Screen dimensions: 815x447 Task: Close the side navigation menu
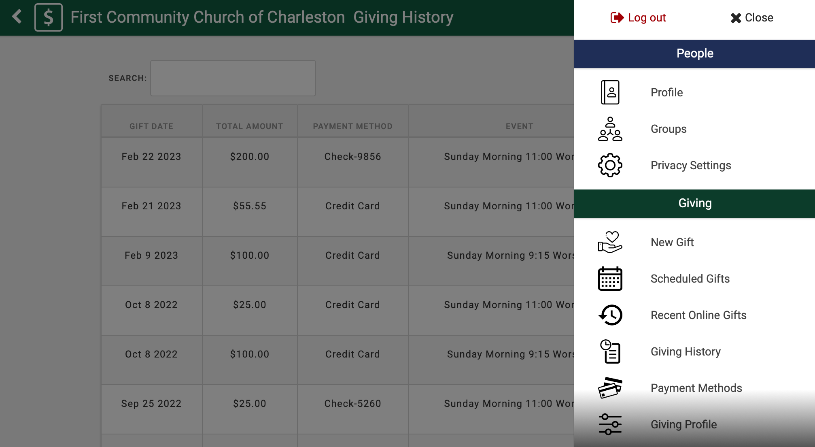click(x=752, y=18)
